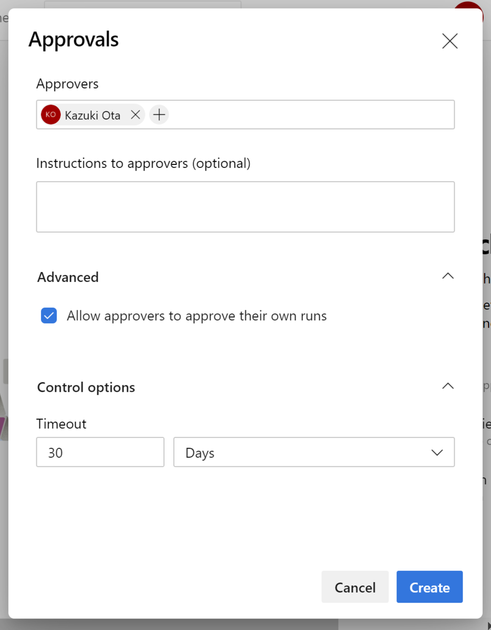Click the red KO avatar in approver chip

pyautogui.click(x=51, y=114)
